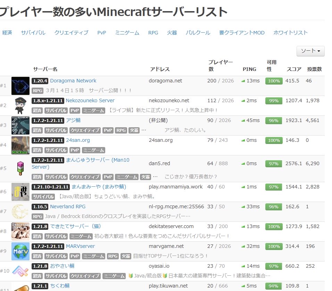Open the 火器 category link
The image size is (332, 291).
(x=172, y=33)
